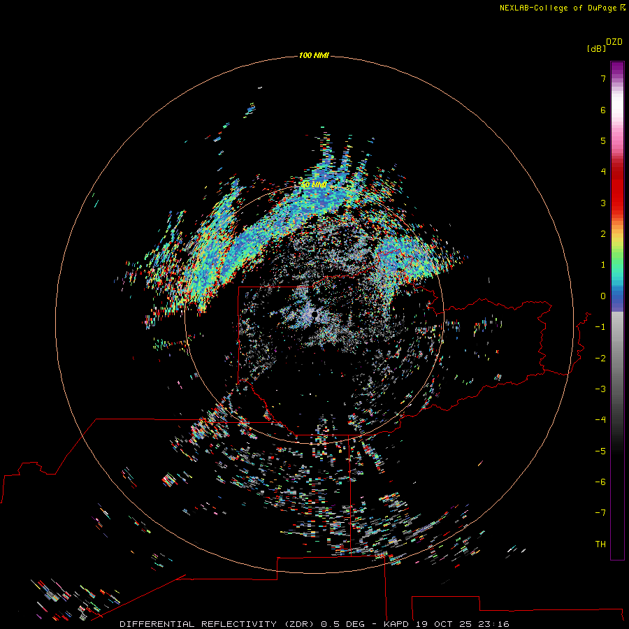Click the 2 value on color scale
Image resolution: width=629 pixels, height=629 pixels.
[603, 234]
